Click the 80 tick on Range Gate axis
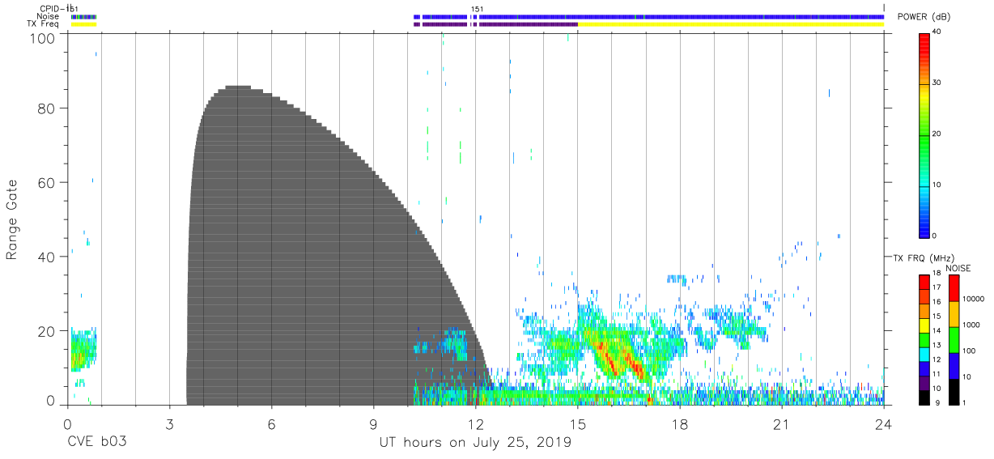Viewport: 994px width, 459px height. pyautogui.click(x=48, y=108)
